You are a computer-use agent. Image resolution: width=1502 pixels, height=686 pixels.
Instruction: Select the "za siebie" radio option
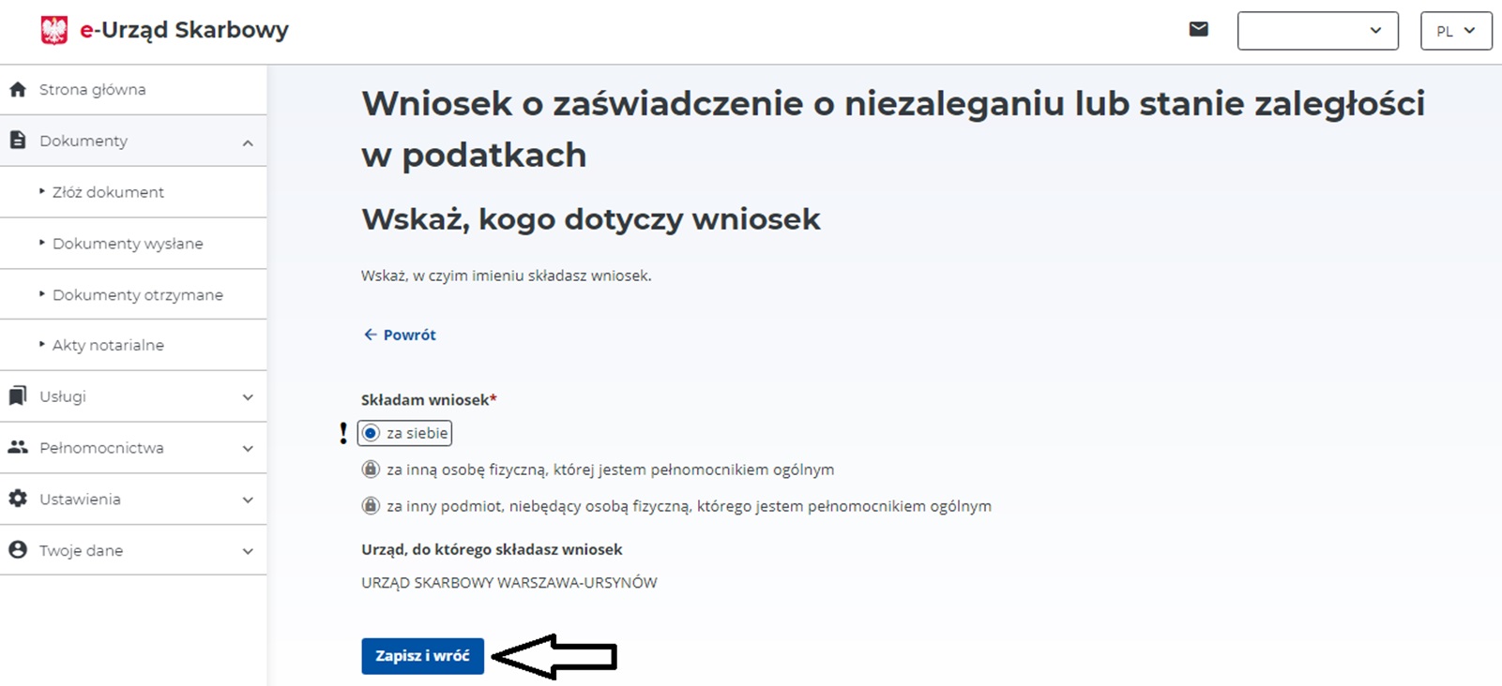coord(372,433)
